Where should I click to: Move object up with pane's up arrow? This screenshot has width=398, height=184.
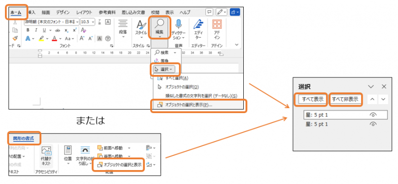372,99
